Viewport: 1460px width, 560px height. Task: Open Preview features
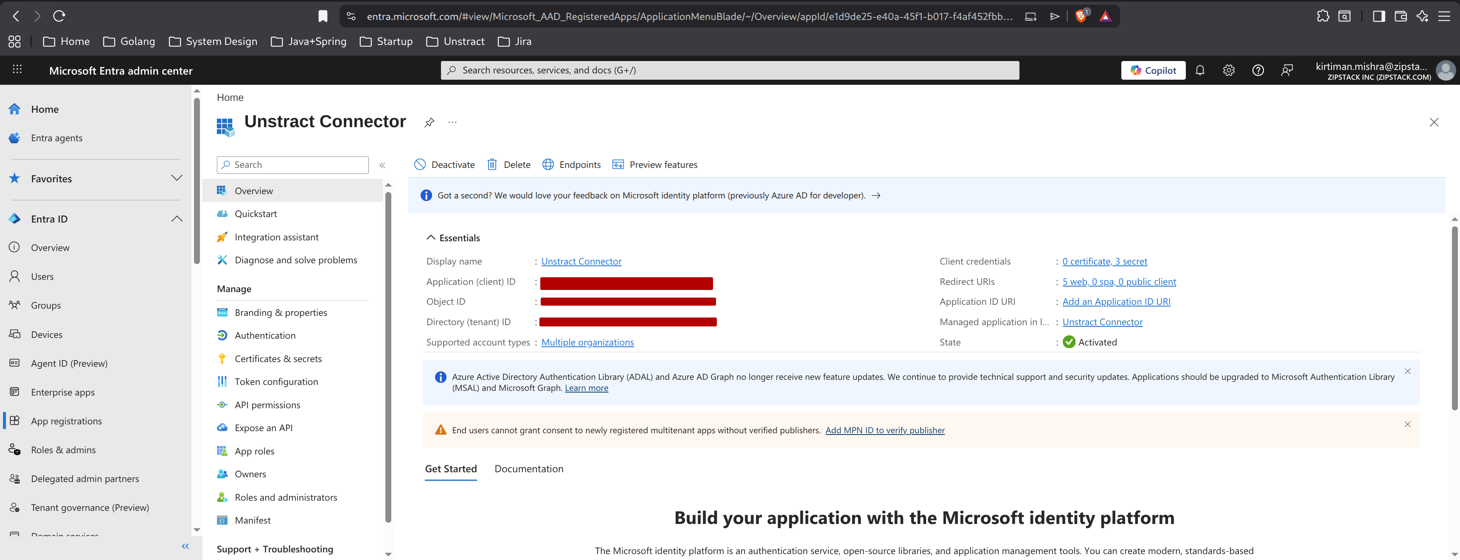(x=654, y=164)
